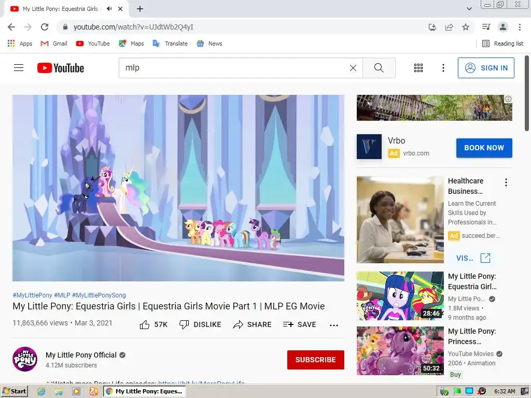Image resolution: width=531 pixels, height=398 pixels.
Task: Share this page icon in address bar
Action: coord(449,27)
